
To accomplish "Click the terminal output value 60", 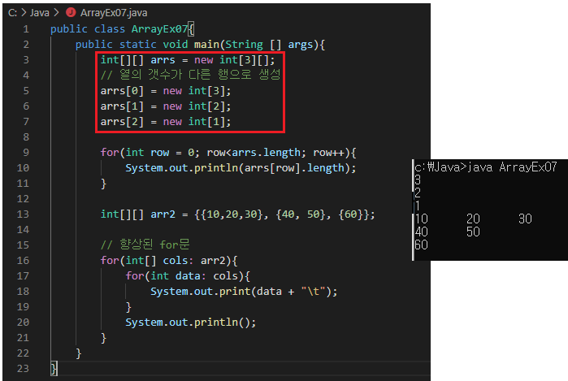I will [x=421, y=245].
